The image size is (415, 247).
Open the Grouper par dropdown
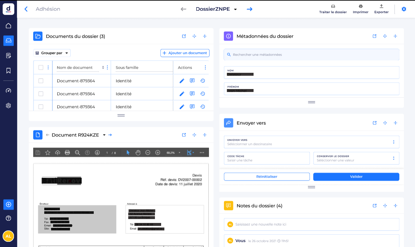[52, 53]
